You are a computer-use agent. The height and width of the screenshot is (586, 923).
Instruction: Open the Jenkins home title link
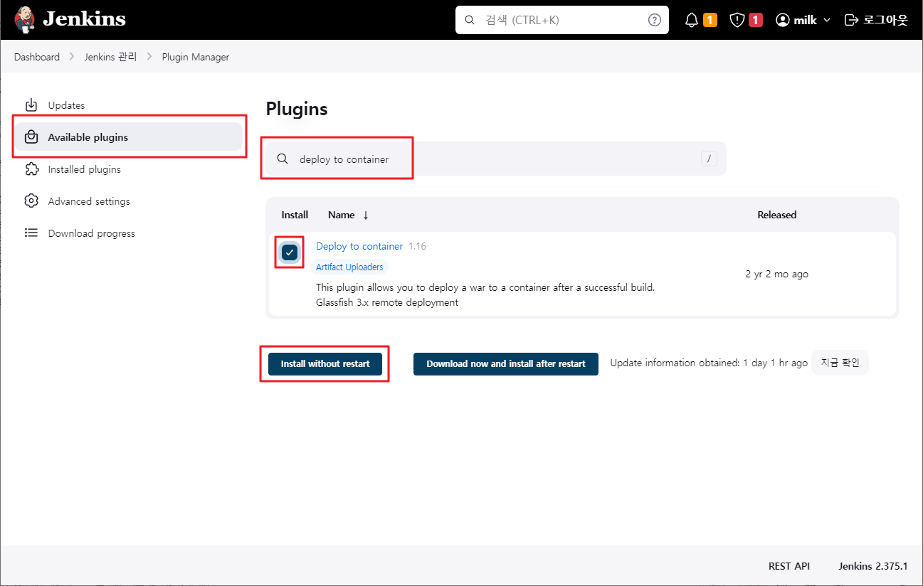click(84, 19)
